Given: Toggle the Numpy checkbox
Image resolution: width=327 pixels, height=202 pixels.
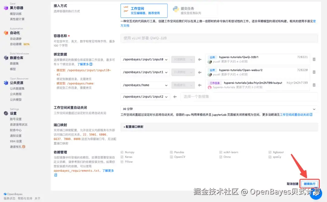Looking at the screenshot, I should tap(122, 152).
